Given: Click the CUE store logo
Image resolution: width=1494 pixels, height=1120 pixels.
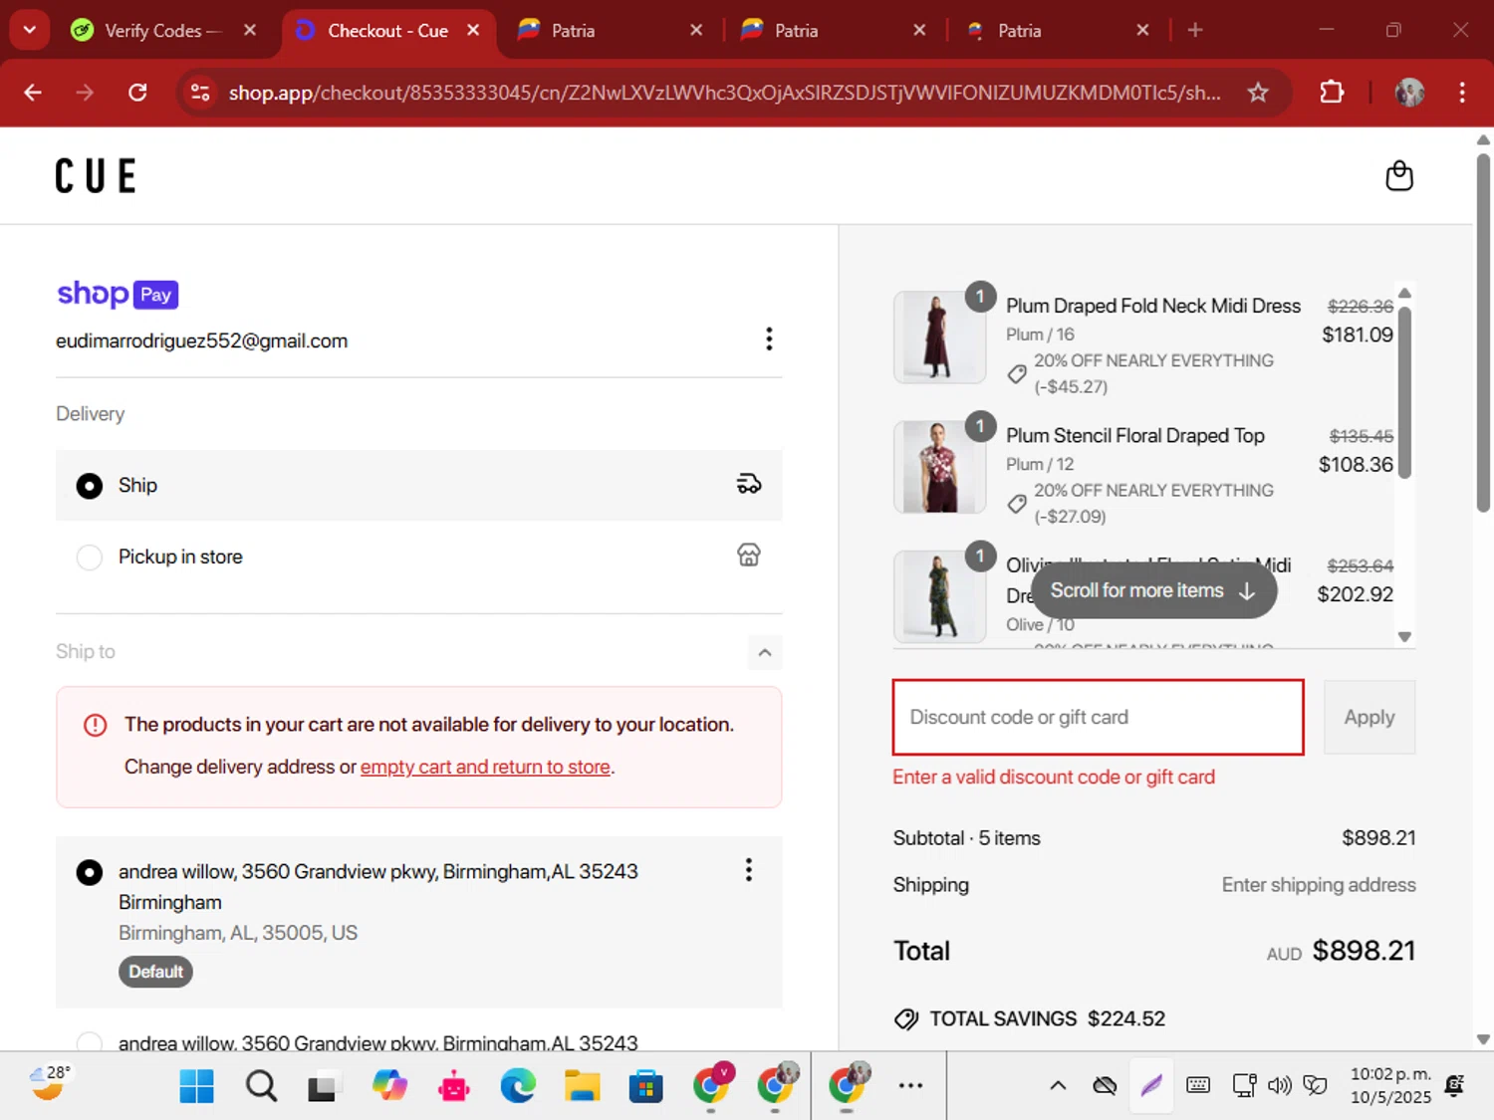Looking at the screenshot, I should coord(96,176).
